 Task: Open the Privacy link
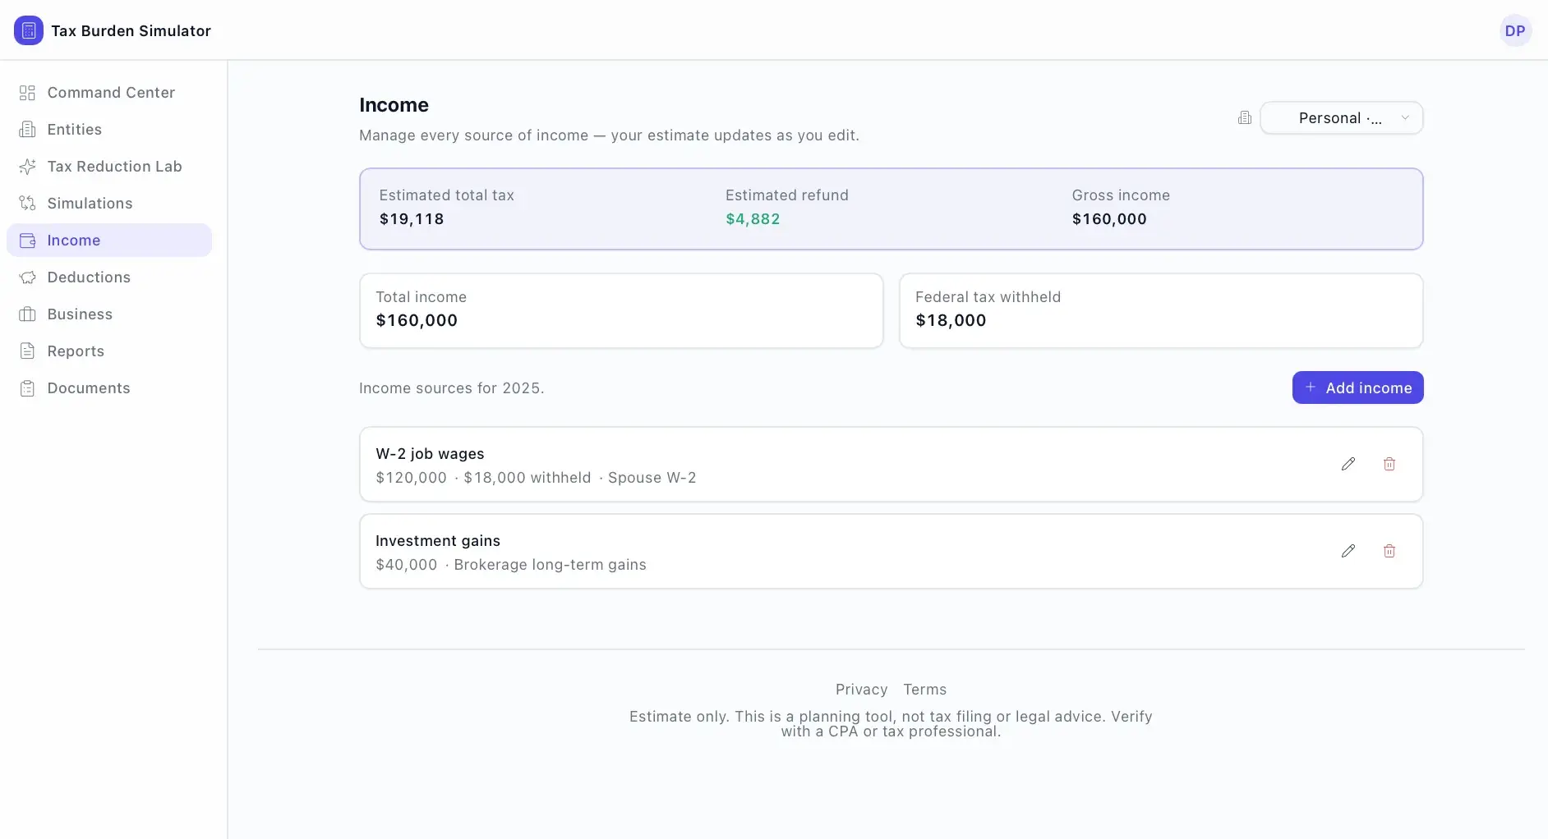click(x=861, y=690)
